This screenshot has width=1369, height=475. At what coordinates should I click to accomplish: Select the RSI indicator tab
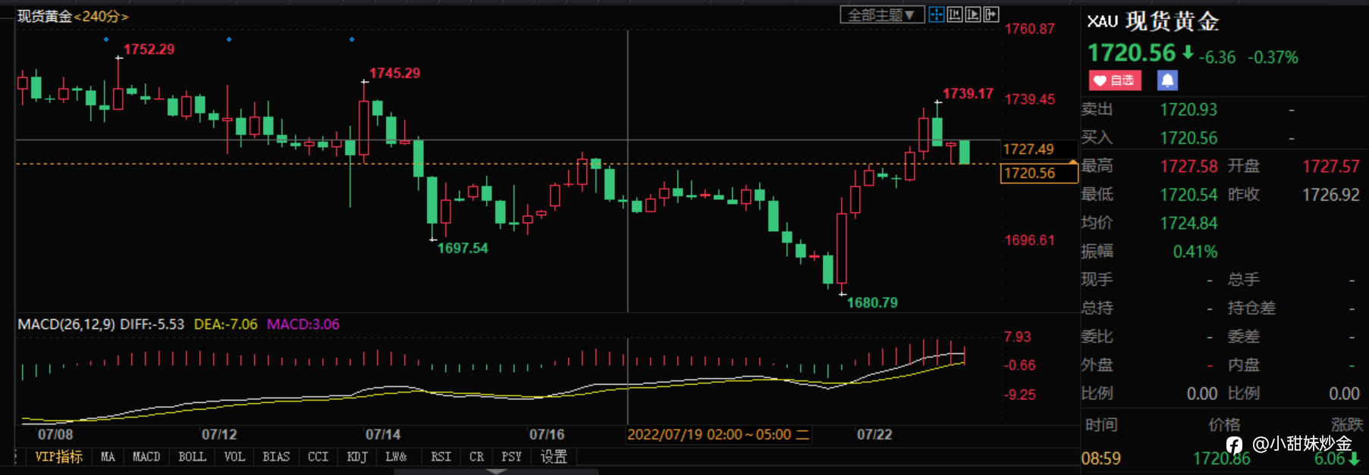tap(441, 457)
